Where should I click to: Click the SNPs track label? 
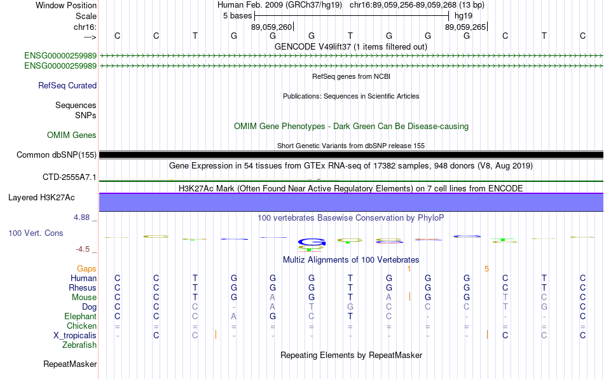[x=86, y=115]
